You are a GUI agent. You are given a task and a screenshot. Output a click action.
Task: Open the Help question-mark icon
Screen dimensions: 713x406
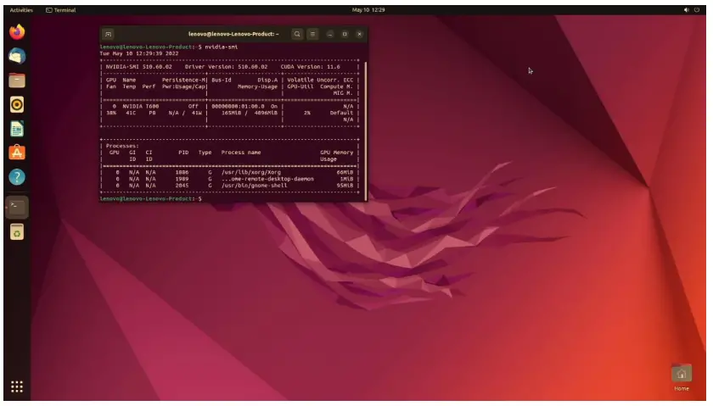pos(17,177)
